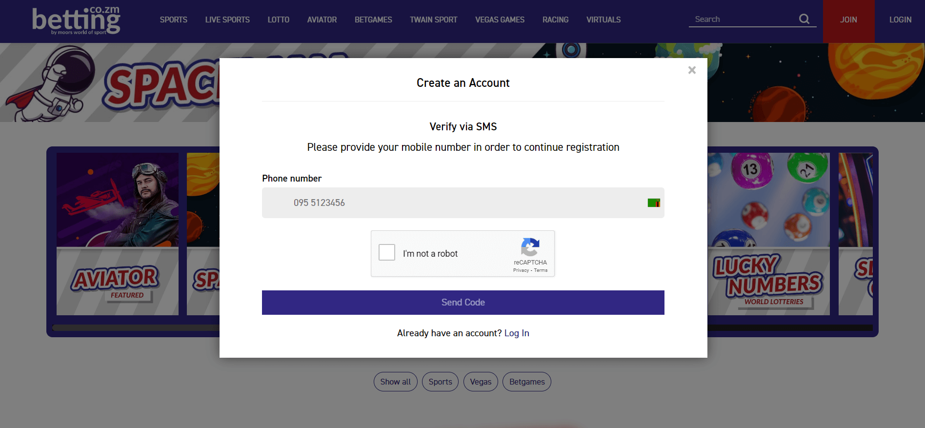
Task: Follow the Log In link
Action: 517,333
